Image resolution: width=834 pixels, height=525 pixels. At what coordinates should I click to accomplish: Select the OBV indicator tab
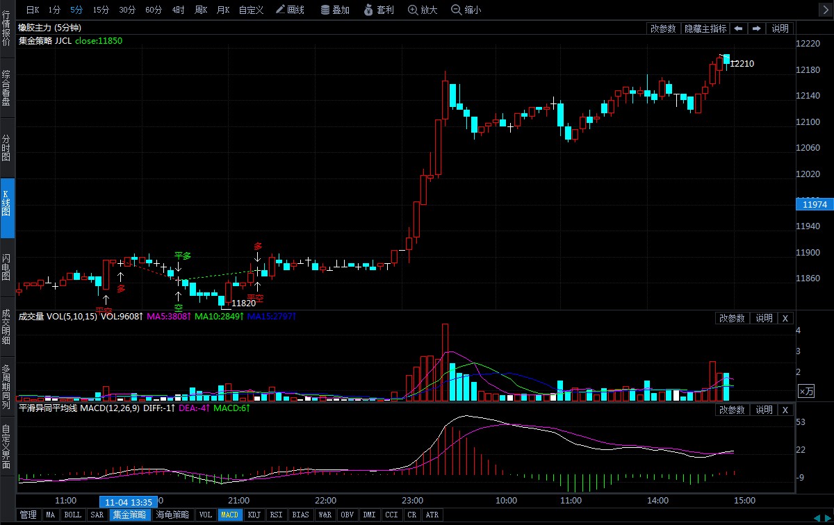347,515
